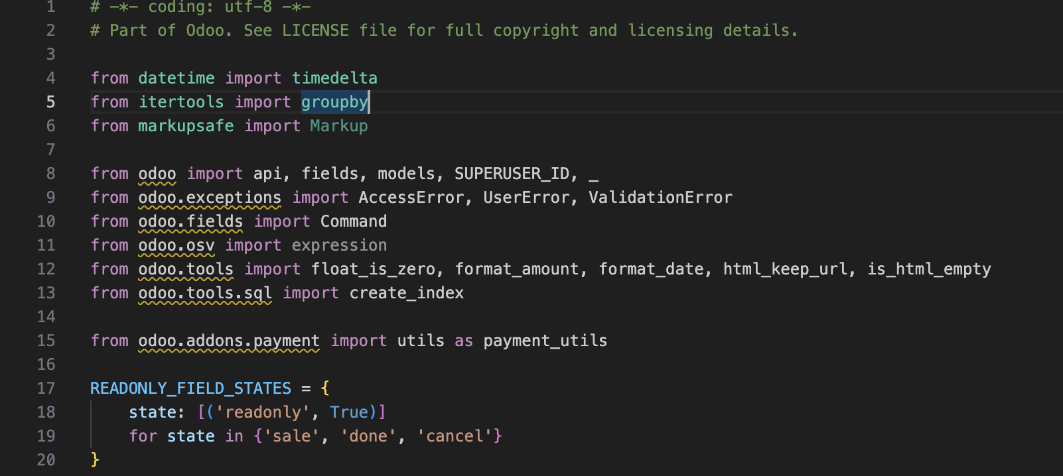Click the payment_utils alias
Image resolution: width=1063 pixels, height=476 pixels.
545,341
